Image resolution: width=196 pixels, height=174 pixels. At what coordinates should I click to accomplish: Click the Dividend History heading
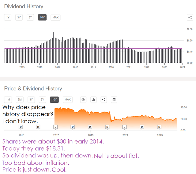click(24, 6)
